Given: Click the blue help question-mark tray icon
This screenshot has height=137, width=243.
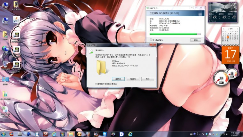Looking at the screenshot, I should pyautogui.click(x=194, y=134).
